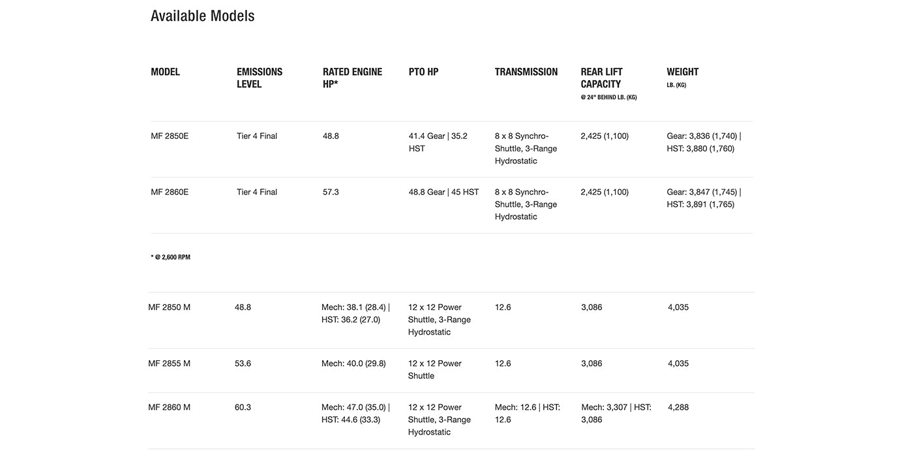Click the 4,288 weight value
The height and width of the screenshot is (458, 913).
(x=678, y=407)
